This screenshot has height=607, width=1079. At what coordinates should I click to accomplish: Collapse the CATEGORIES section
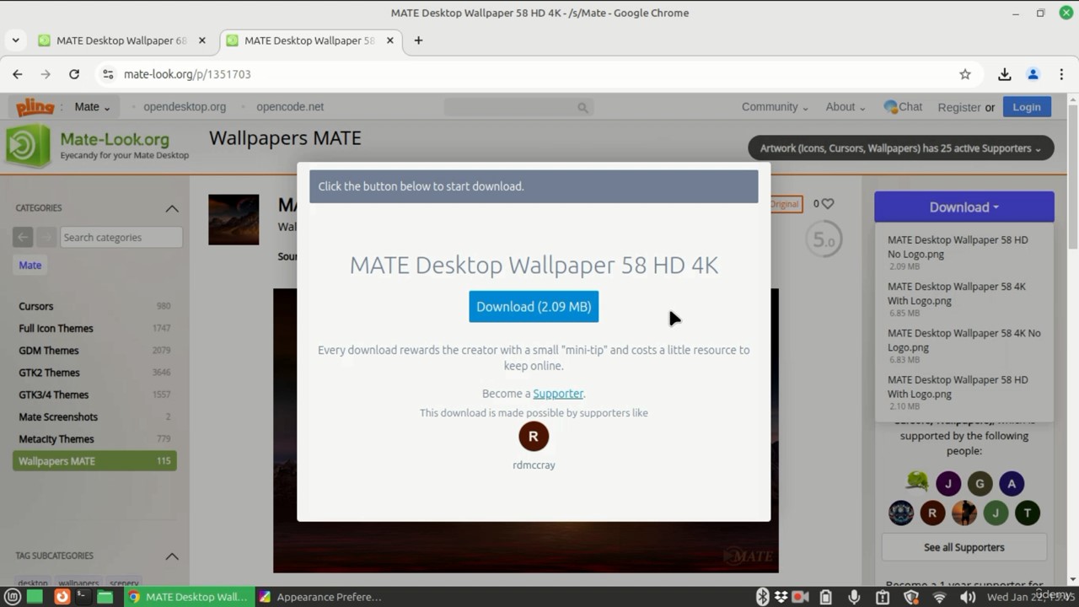(x=172, y=208)
